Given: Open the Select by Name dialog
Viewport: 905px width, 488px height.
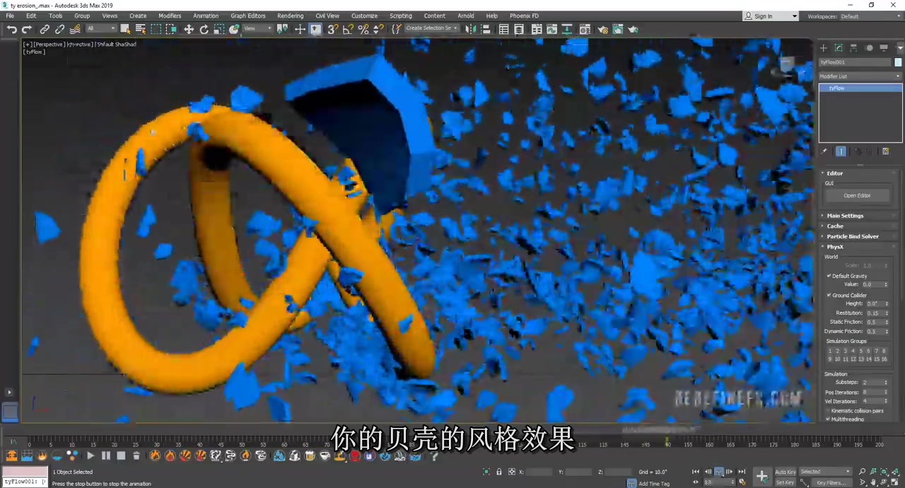Looking at the screenshot, I should [140, 29].
